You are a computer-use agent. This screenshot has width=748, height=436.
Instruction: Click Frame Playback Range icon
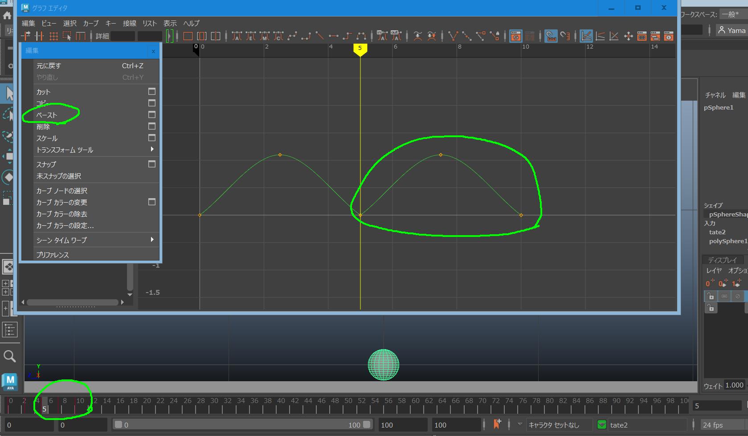(202, 36)
